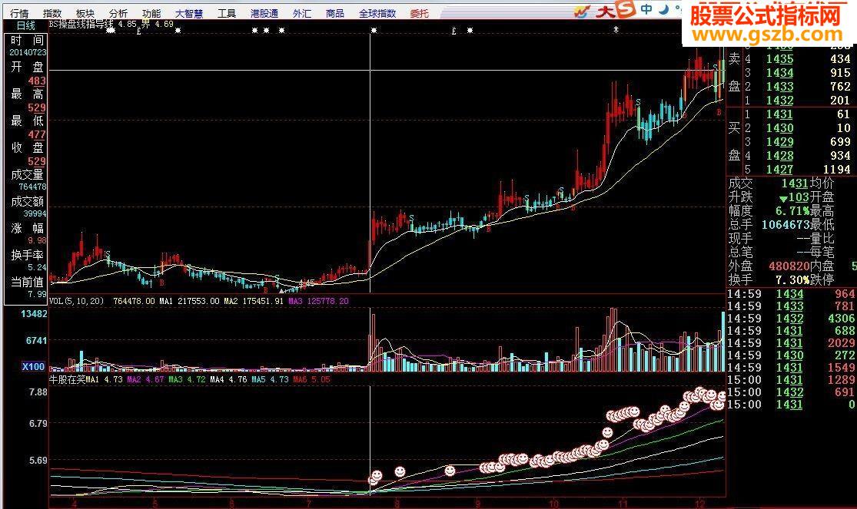Toggle the 中 Chinese input mode icon
The image size is (857, 509).
coord(646,8)
